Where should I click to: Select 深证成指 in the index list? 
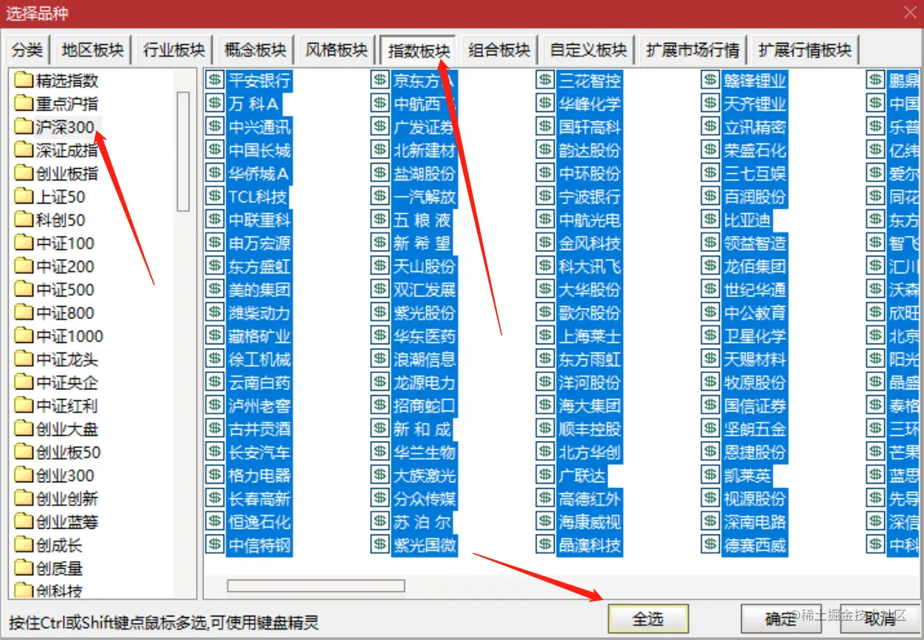(x=67, y=150)
